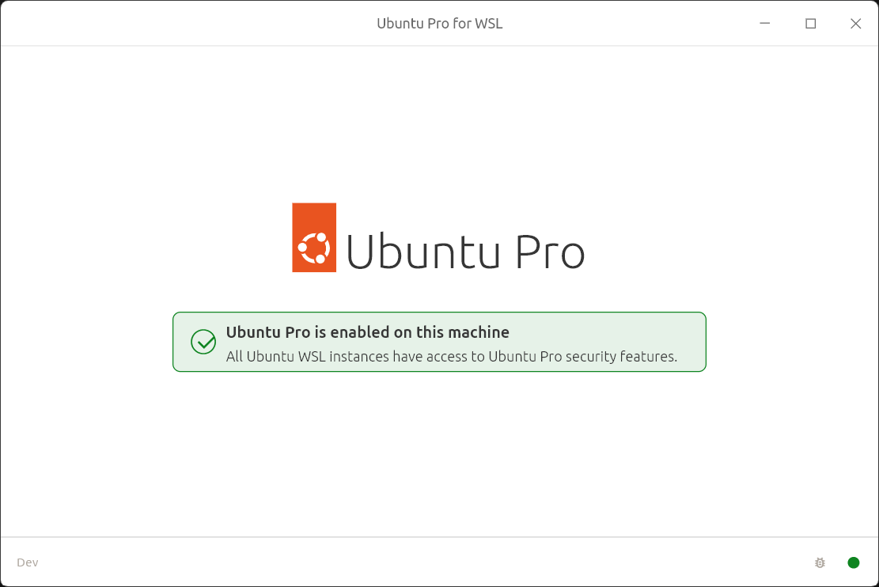Close the Ubuntu Pro for WSL window
The height and width of the screenshot is (587, 879).
coord(855,24)
